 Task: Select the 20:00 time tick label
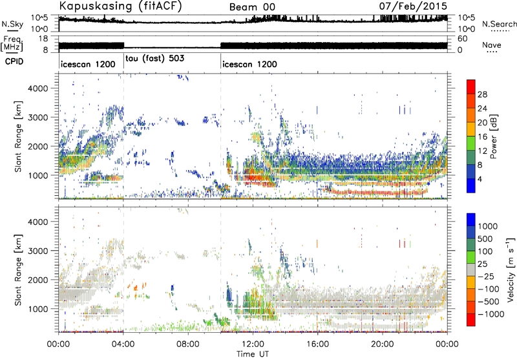[x=382, y=344]
